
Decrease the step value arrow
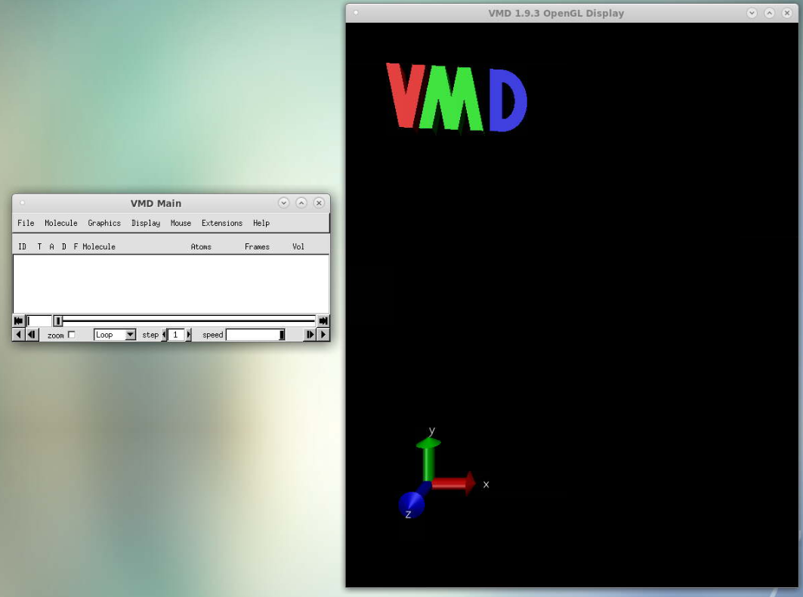click(x=165, y=335)
